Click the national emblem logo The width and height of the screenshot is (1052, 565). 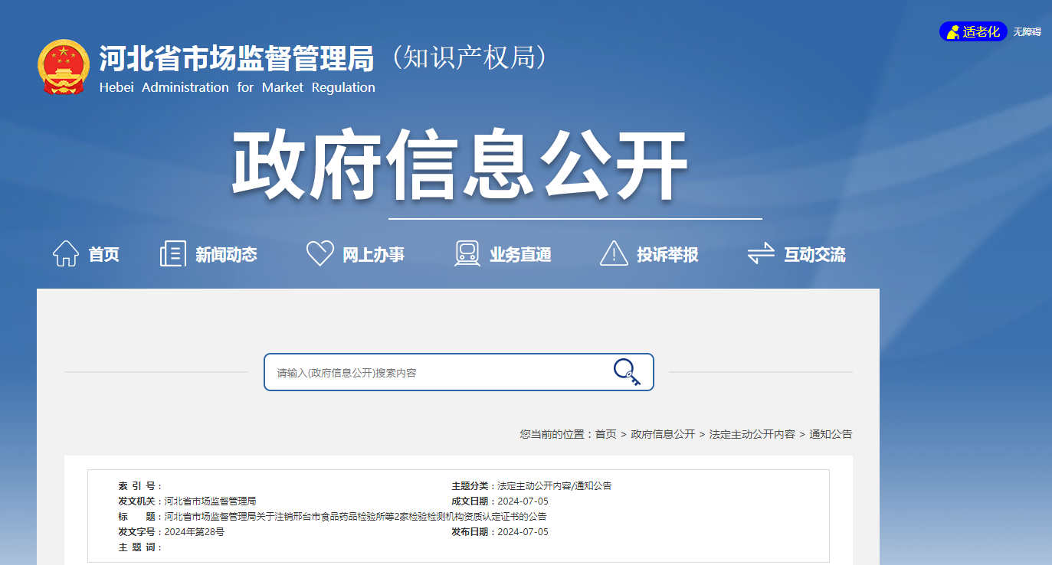coord(63,67)
